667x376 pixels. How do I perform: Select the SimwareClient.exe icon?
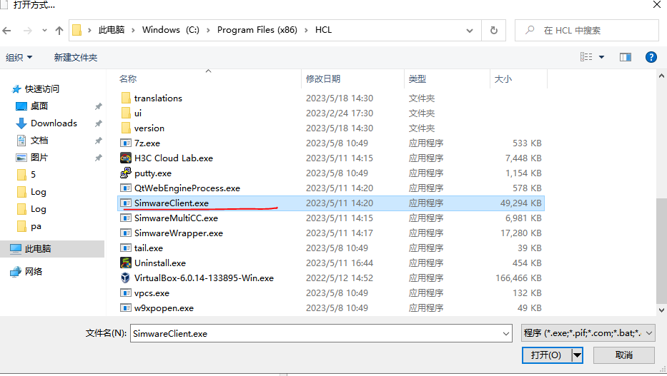point(126,203)
